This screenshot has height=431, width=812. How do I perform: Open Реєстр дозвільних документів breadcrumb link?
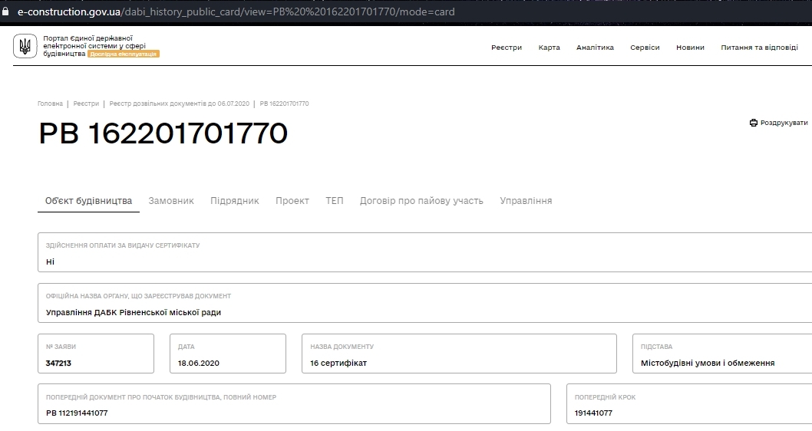point(179,104)
